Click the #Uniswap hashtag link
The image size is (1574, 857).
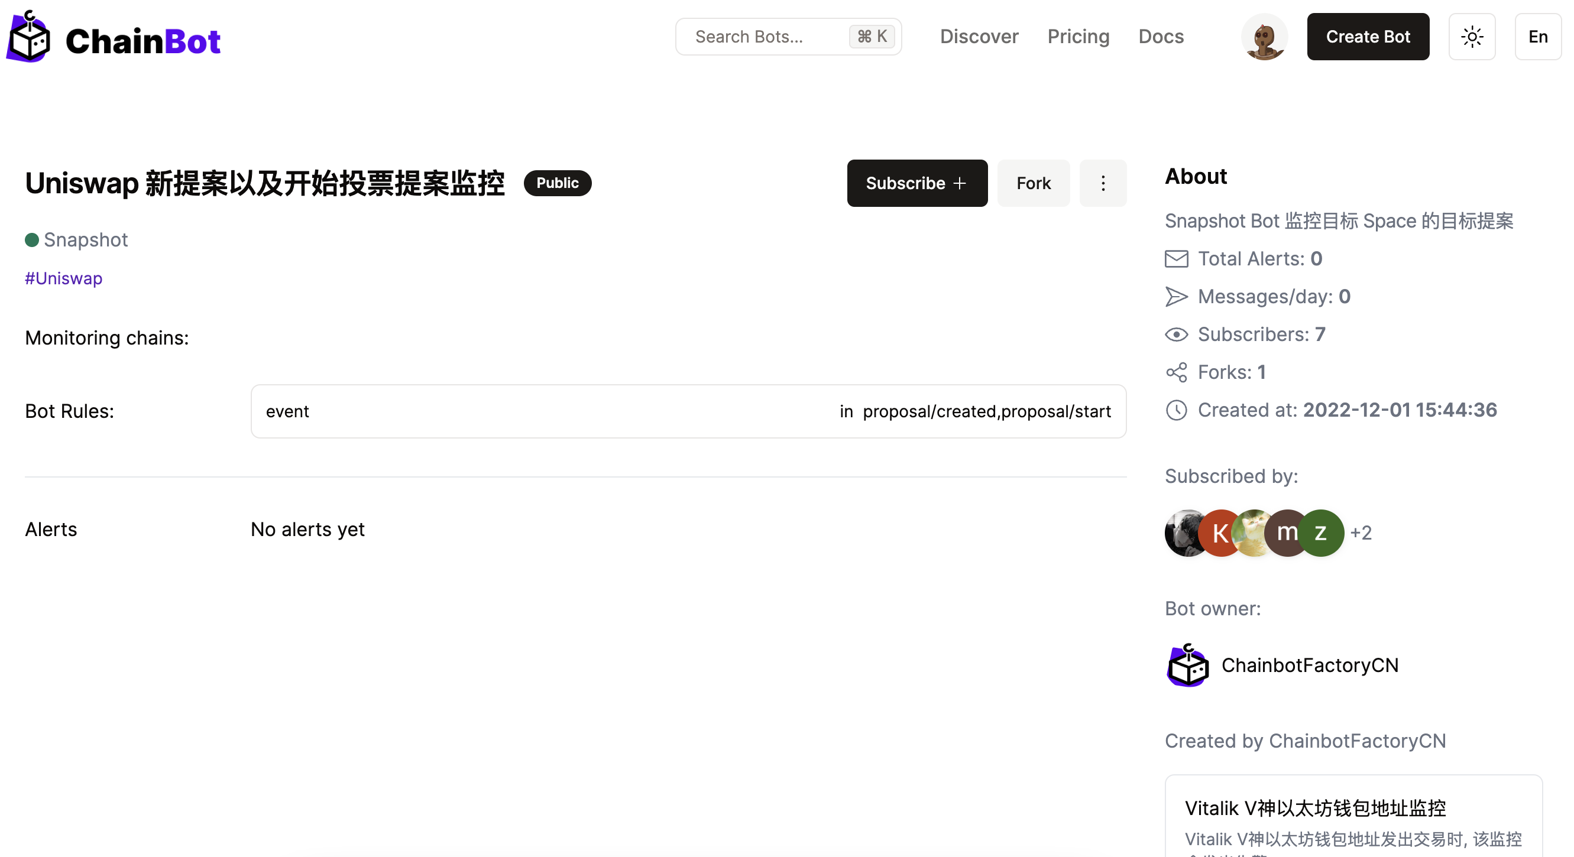[63, 278]
